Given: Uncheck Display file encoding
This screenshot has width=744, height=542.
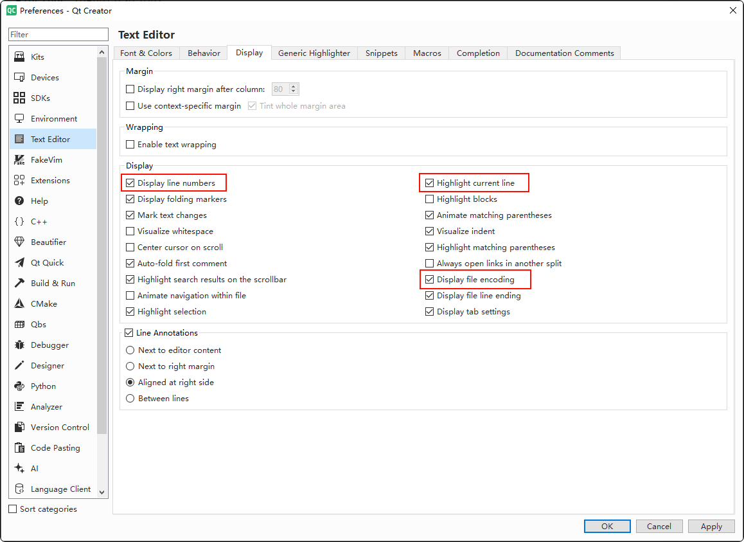Looking at the screenshot, I should [430, 280].
